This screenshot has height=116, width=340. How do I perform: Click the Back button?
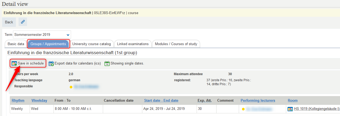9,22
